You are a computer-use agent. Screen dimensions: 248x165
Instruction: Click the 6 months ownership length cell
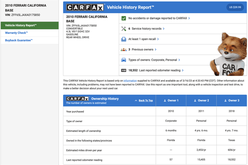pos(171,130)
